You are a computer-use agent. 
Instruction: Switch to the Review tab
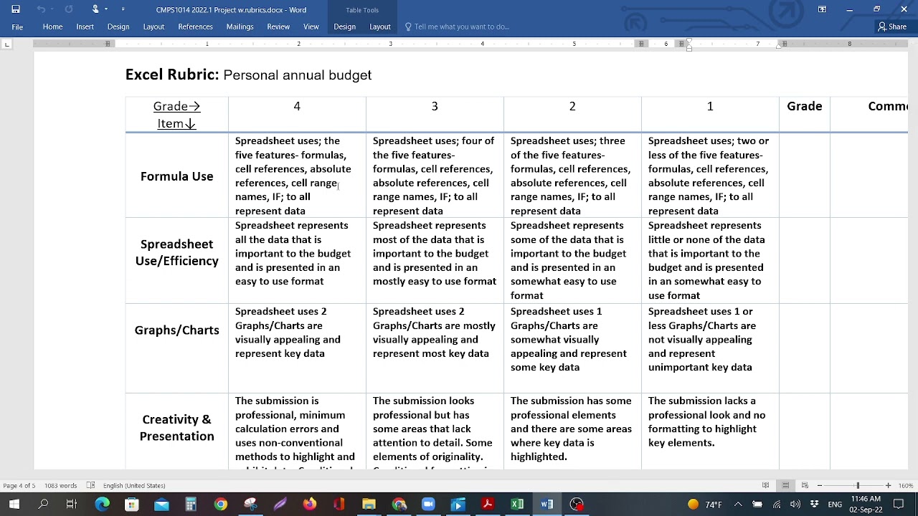pos(278,27)
